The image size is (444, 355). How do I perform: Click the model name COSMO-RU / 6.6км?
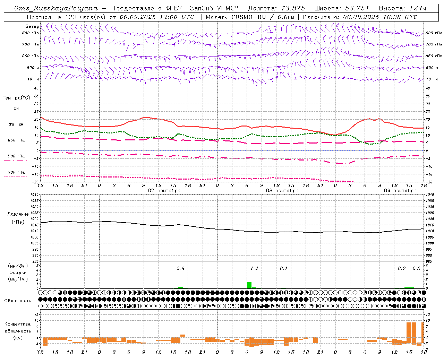click(263, 17)
